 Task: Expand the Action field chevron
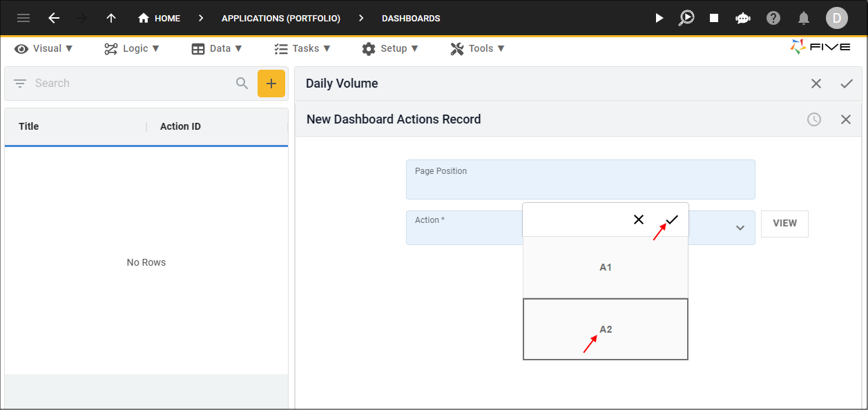coord(740,228)
